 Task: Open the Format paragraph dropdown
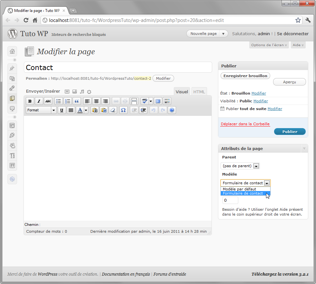click(41, 110)
